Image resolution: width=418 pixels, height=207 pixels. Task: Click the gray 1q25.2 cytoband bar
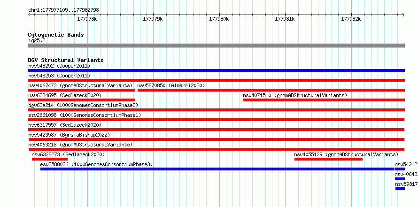click(x=216, y=46)
